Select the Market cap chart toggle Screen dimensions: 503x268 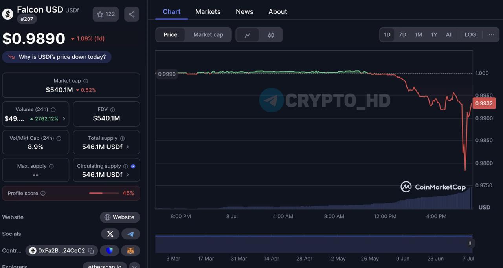[208, 34]
